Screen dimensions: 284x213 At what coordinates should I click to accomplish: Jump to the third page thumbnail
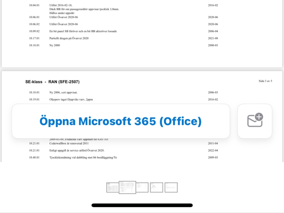(x=142, y=187)
